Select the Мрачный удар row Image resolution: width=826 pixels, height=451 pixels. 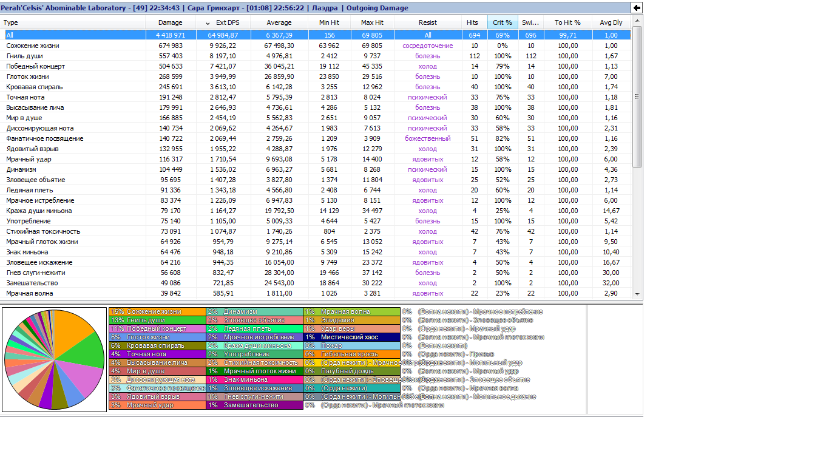click(316, 159)
